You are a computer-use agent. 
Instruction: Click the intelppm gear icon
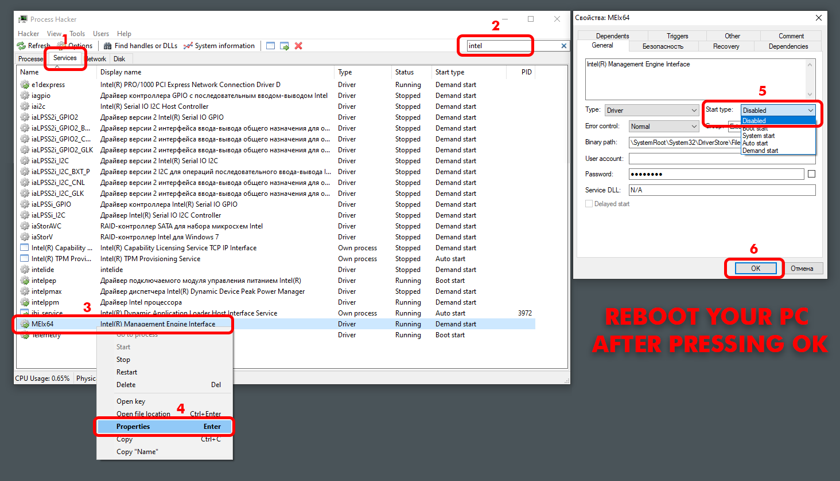(x=25, y=302)
